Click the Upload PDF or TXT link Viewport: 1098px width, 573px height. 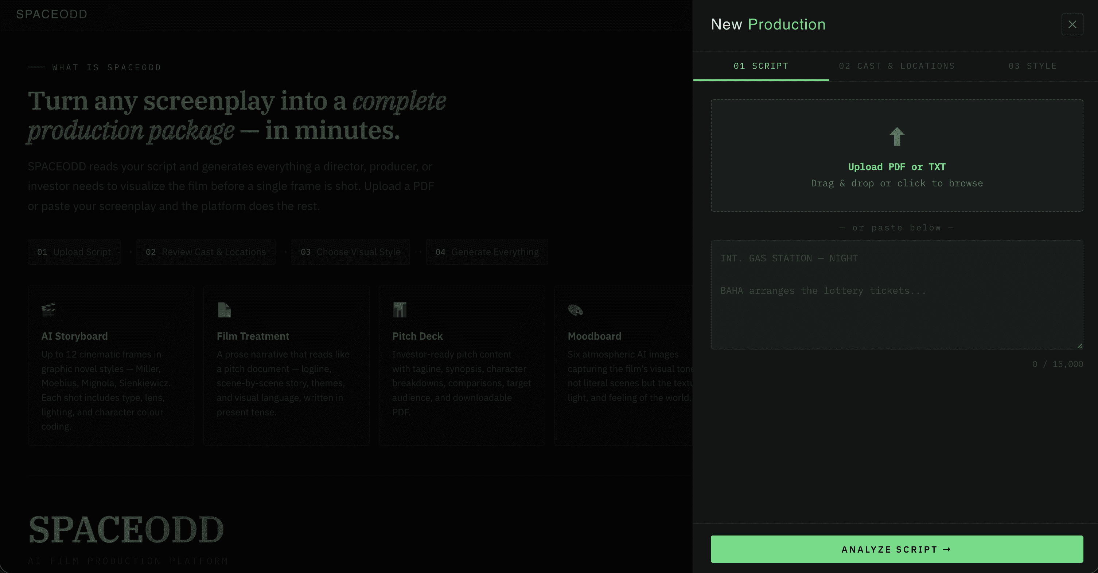[x=897, y=167]
